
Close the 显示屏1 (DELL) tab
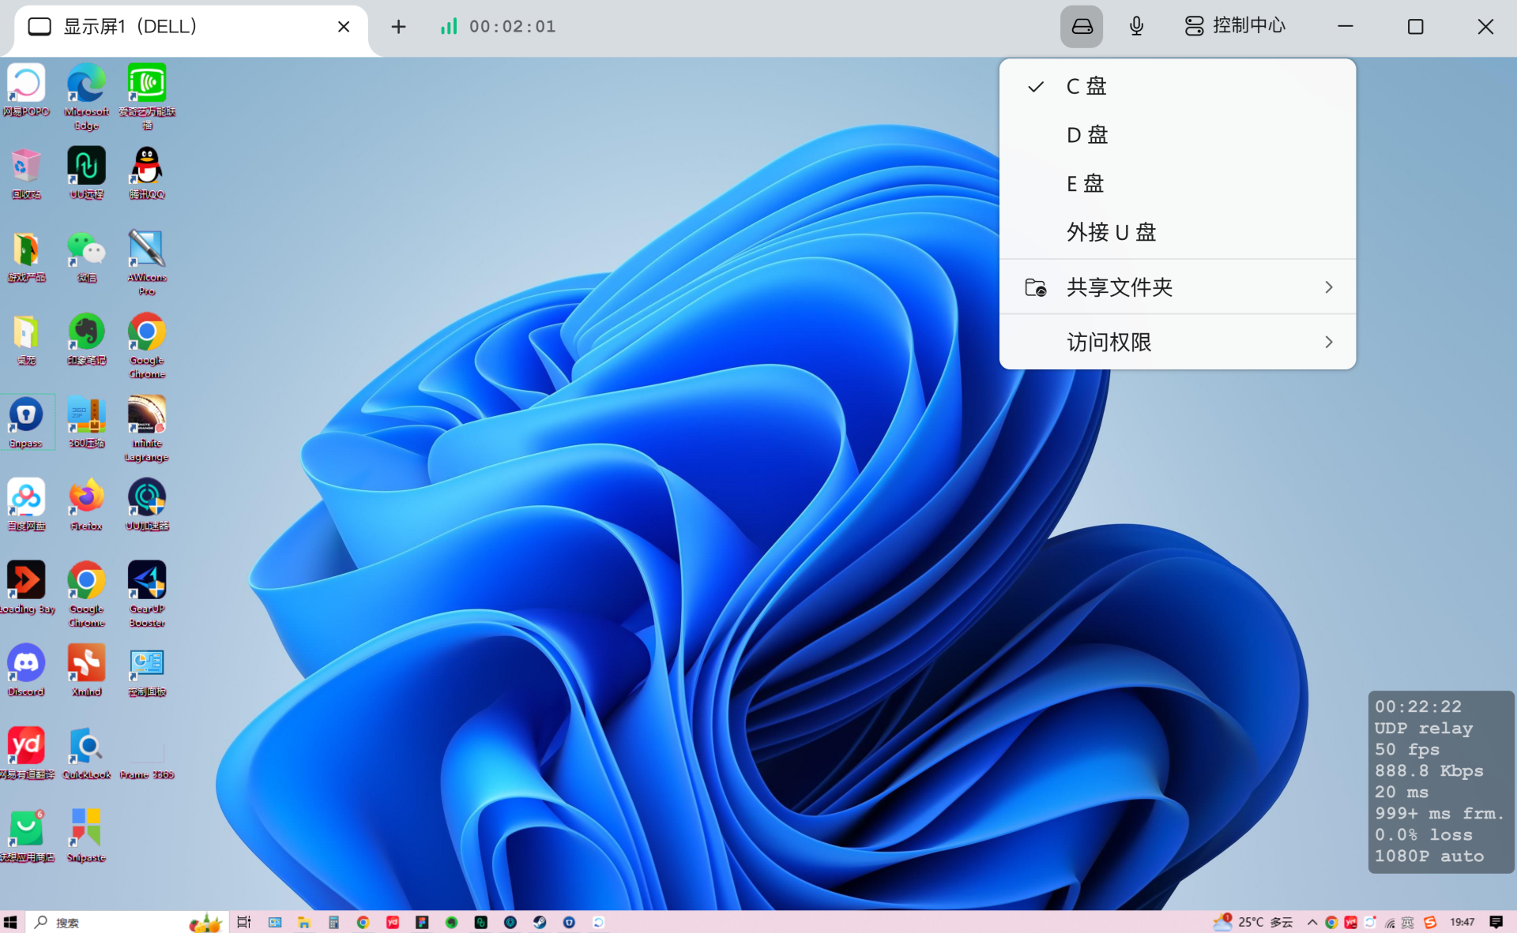click(x=344, y=27)
